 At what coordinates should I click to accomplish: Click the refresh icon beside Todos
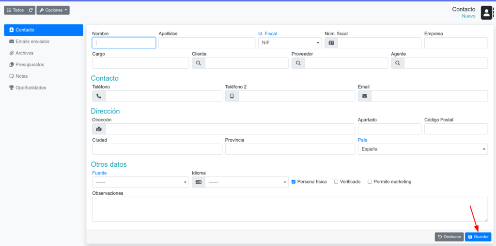coord(31,10)
